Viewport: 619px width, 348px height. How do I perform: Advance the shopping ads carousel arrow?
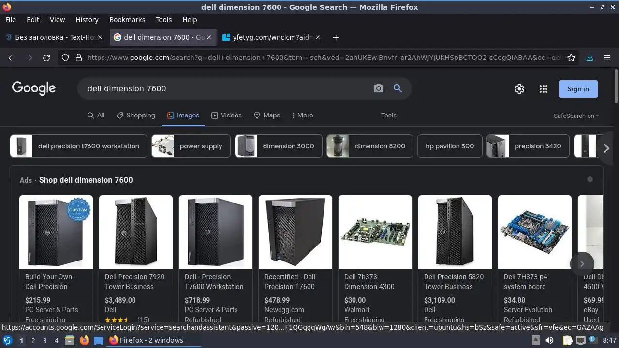pos(582,263)
